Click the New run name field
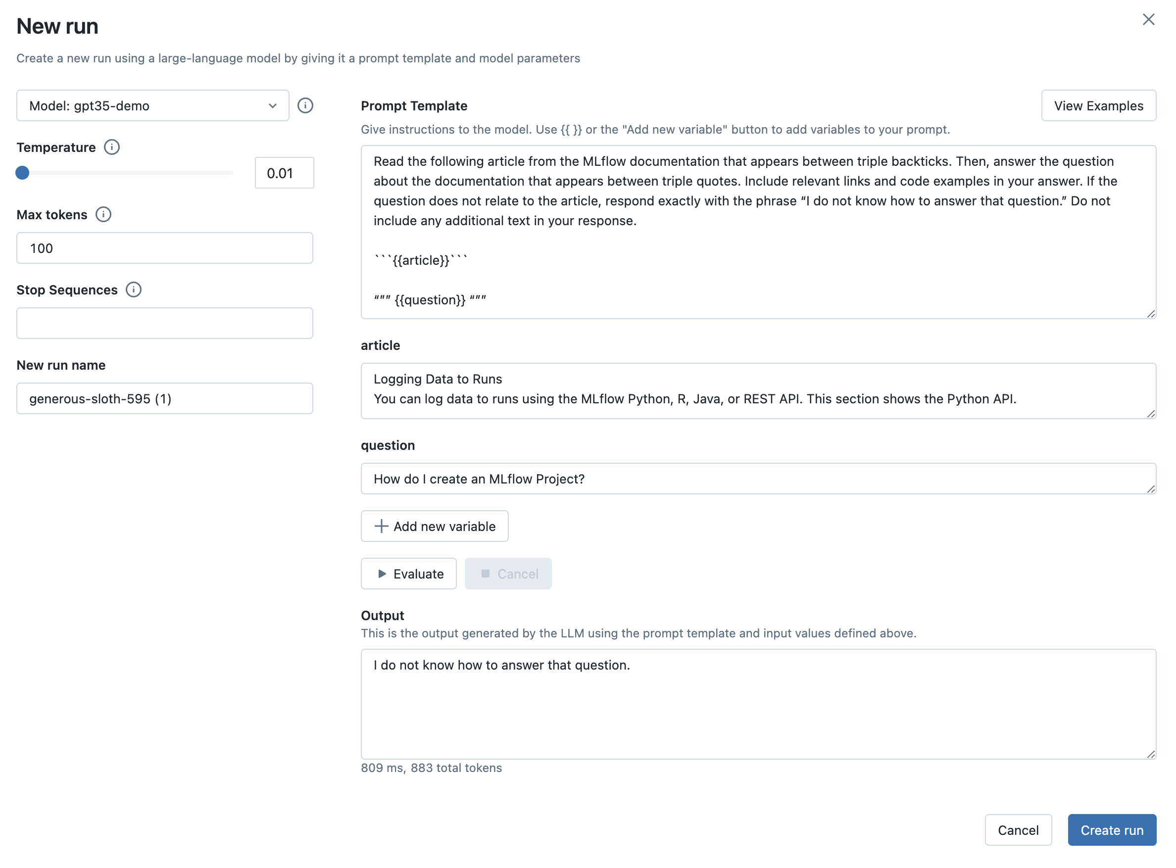1176x868 pixels. click(x=164, y=398)
